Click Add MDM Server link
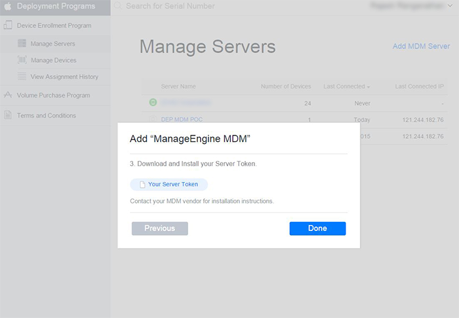Viewport: 459px width, 318px height. pyautogui.click(x=421, y=46)
